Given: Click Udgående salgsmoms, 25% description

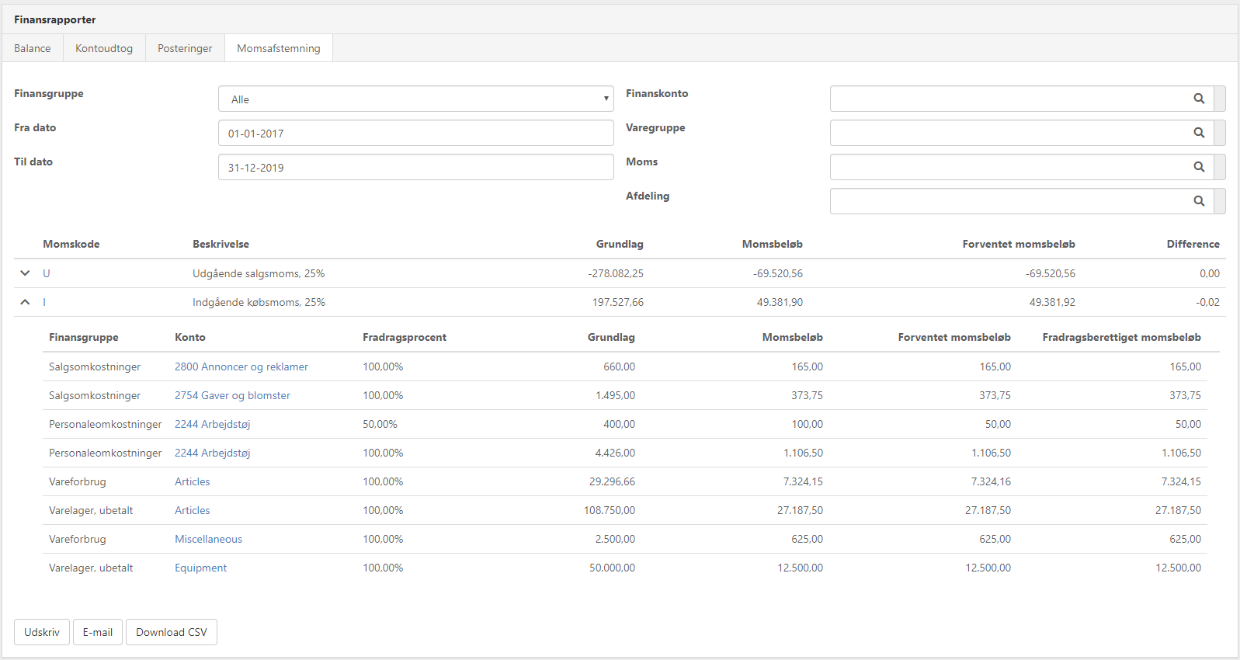Looking at the screenshot, I should coord(259,273).
